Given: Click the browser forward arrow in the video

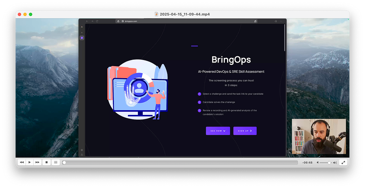Looking at the screenshot, I should (x=92, y=21).
